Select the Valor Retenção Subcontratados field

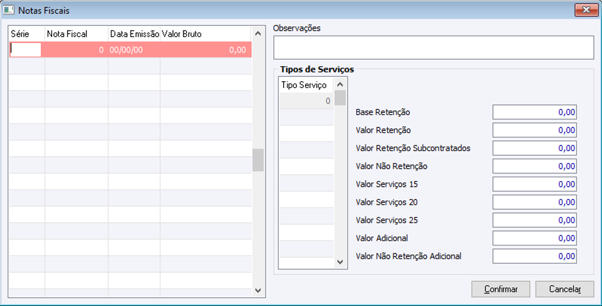coord(534,149)
